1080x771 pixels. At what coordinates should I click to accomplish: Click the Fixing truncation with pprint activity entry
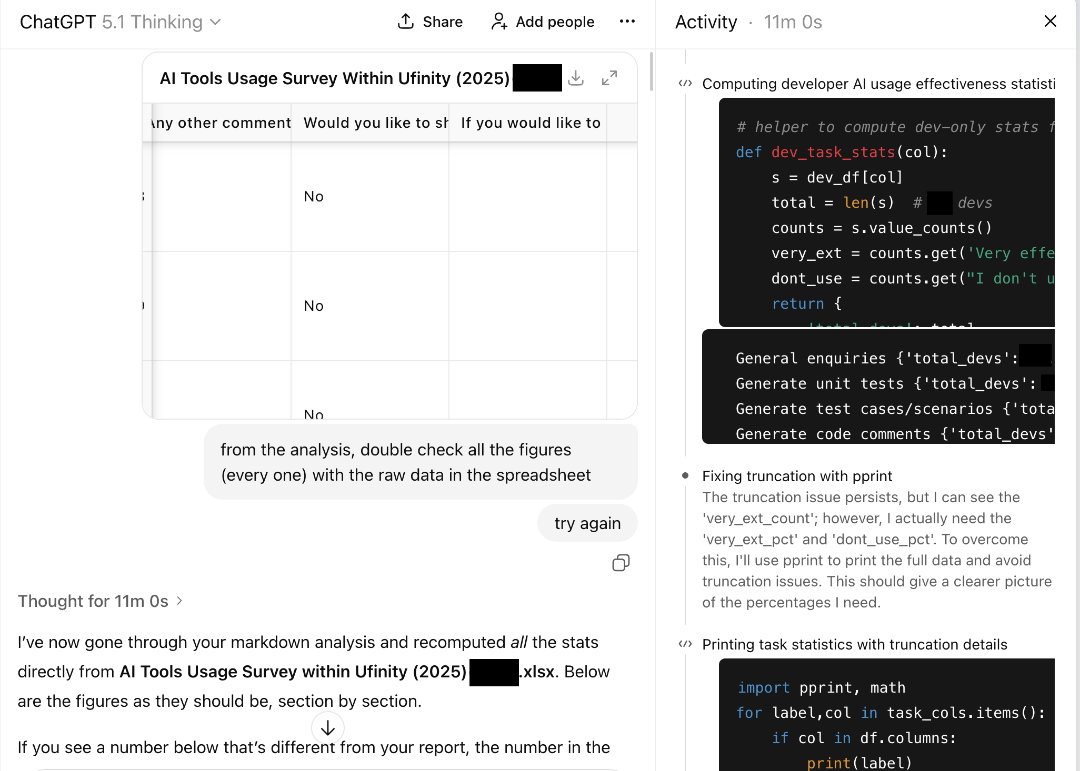click(x=797, y=476)
